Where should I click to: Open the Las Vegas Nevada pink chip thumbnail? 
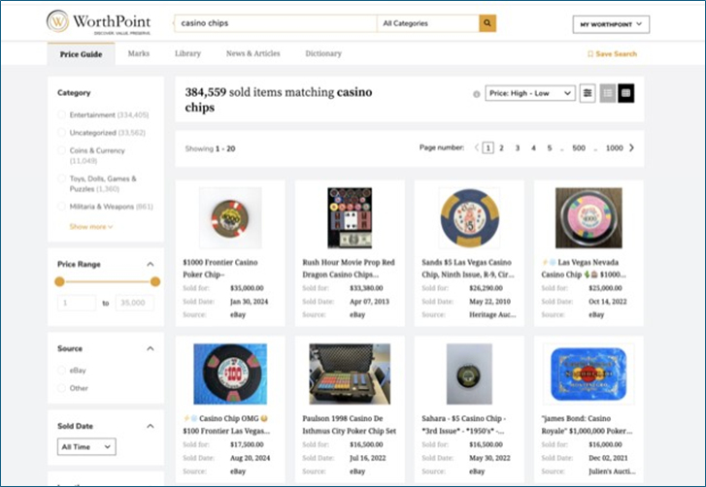coord(588,218)
